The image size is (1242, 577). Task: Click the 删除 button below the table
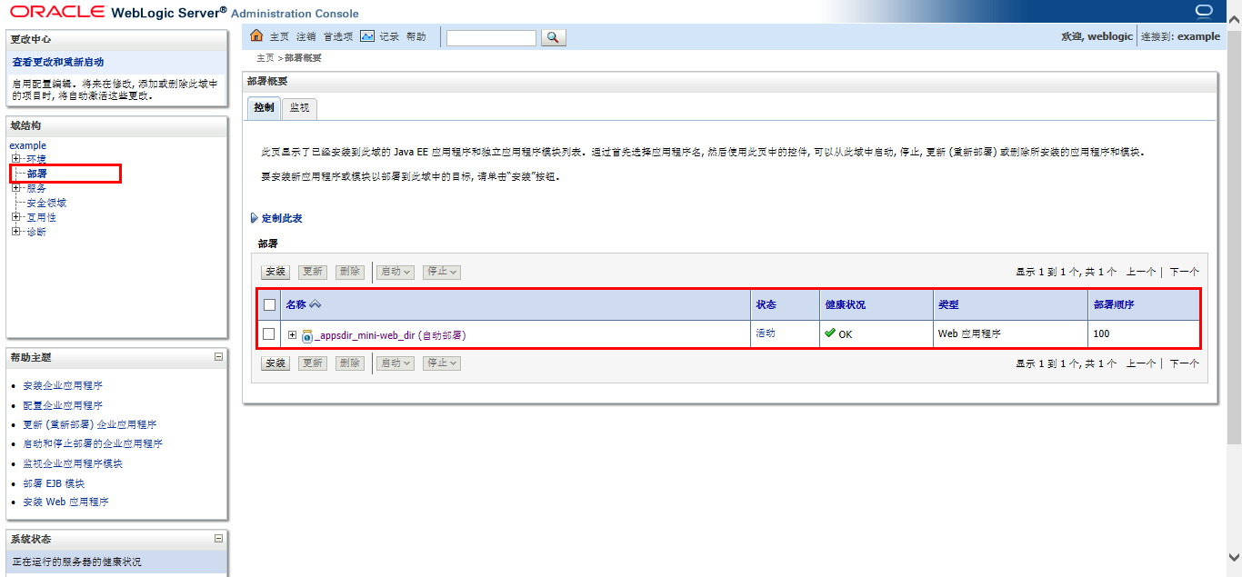coord(349,363)
